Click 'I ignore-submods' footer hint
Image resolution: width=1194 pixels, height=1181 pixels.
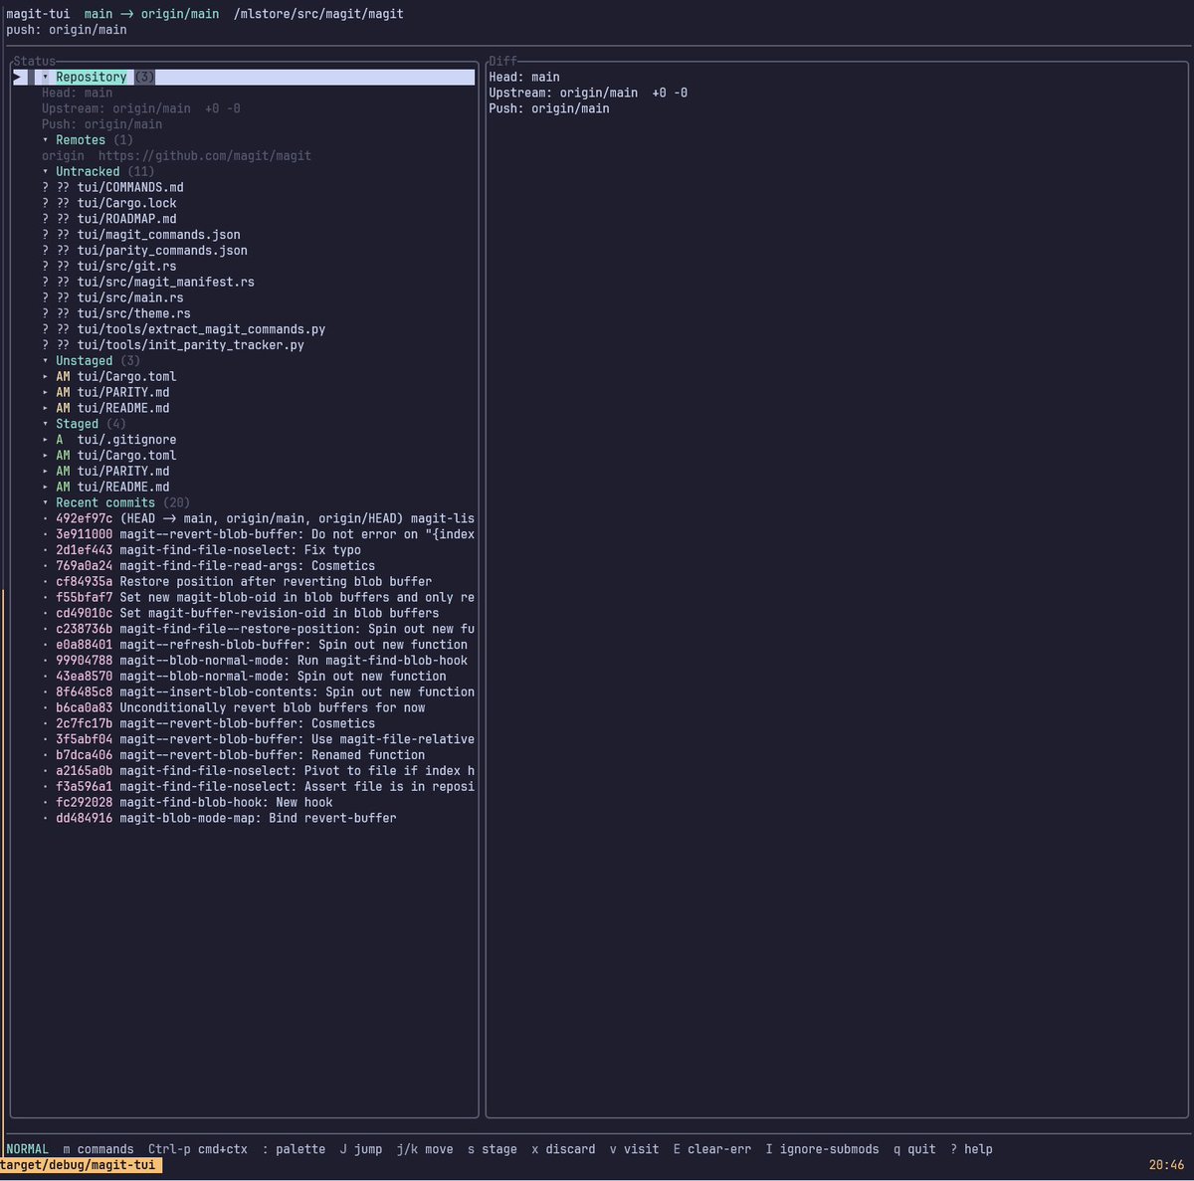[x=823, y=1149]
